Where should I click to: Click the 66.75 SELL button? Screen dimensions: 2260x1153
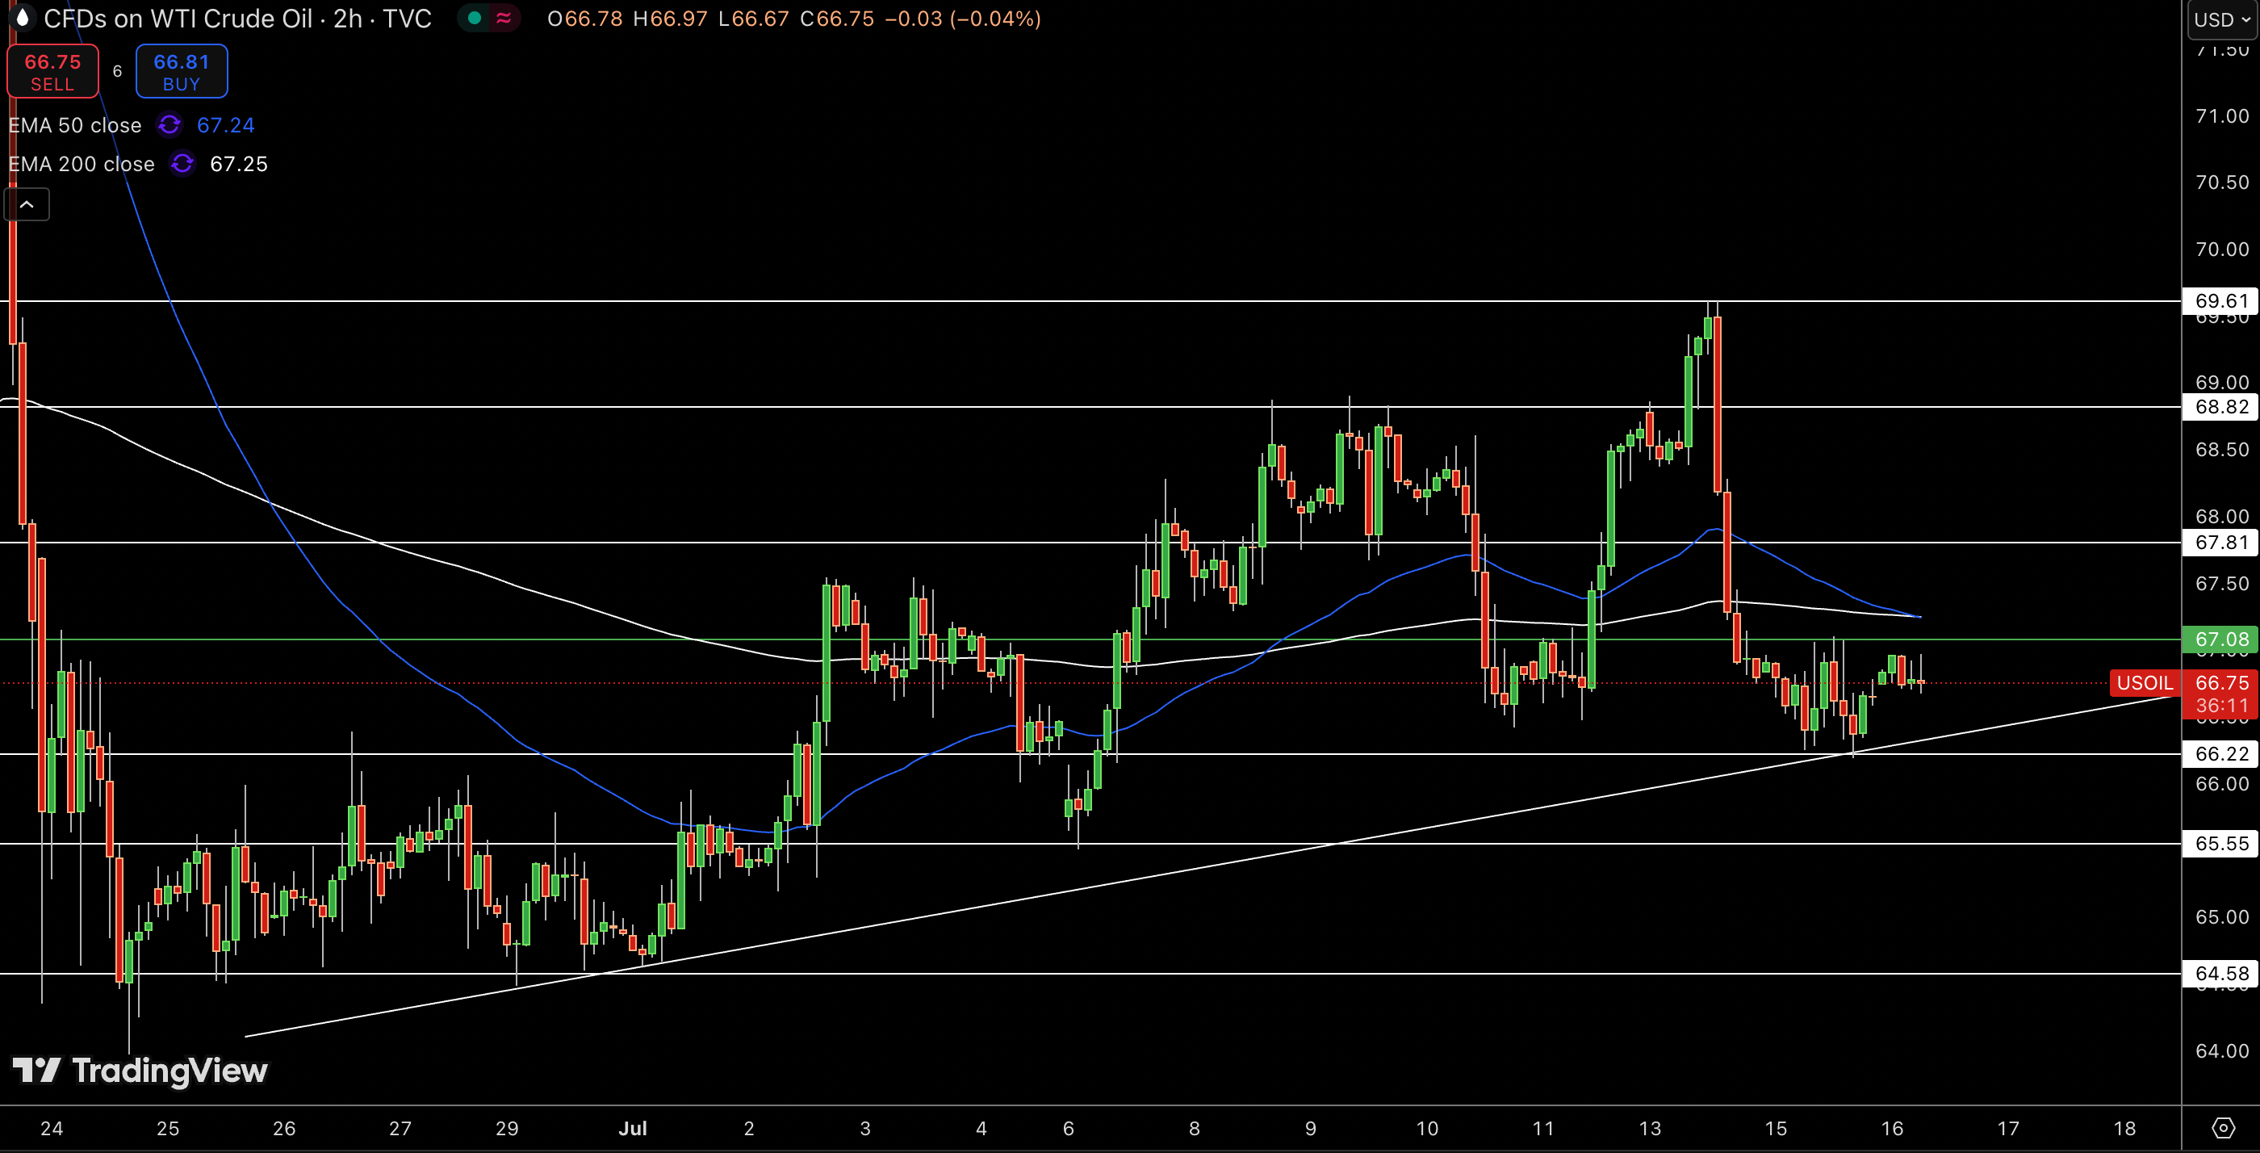click(52, 72)
